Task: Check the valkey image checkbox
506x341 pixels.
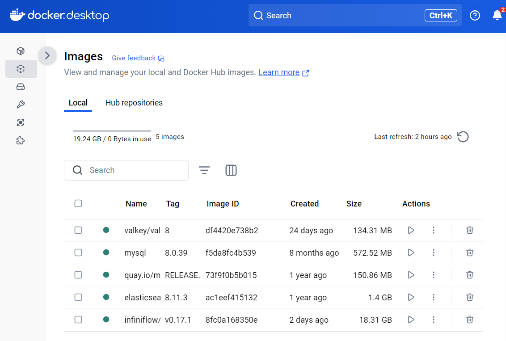Action: 78,230
